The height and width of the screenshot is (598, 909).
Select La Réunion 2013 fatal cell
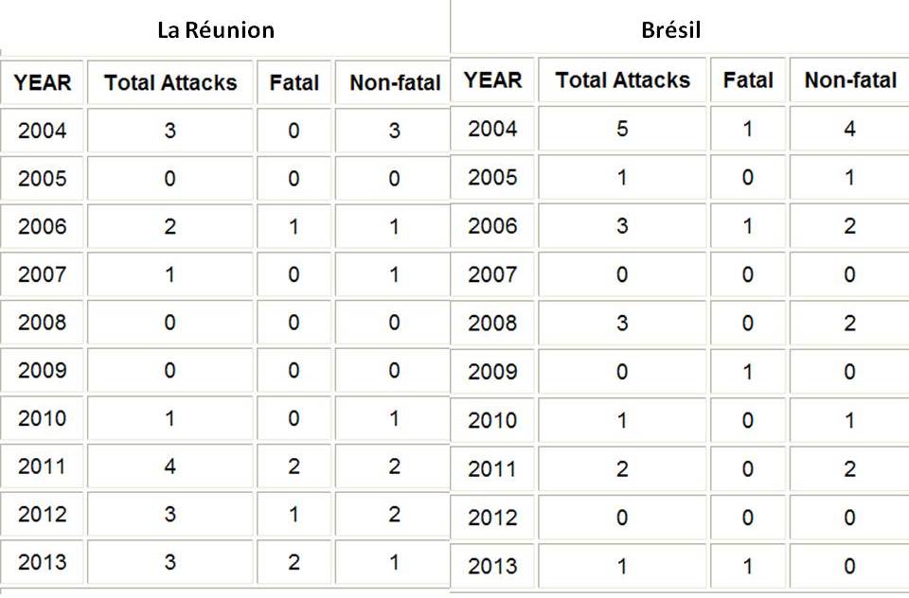(x=294, y=562)
